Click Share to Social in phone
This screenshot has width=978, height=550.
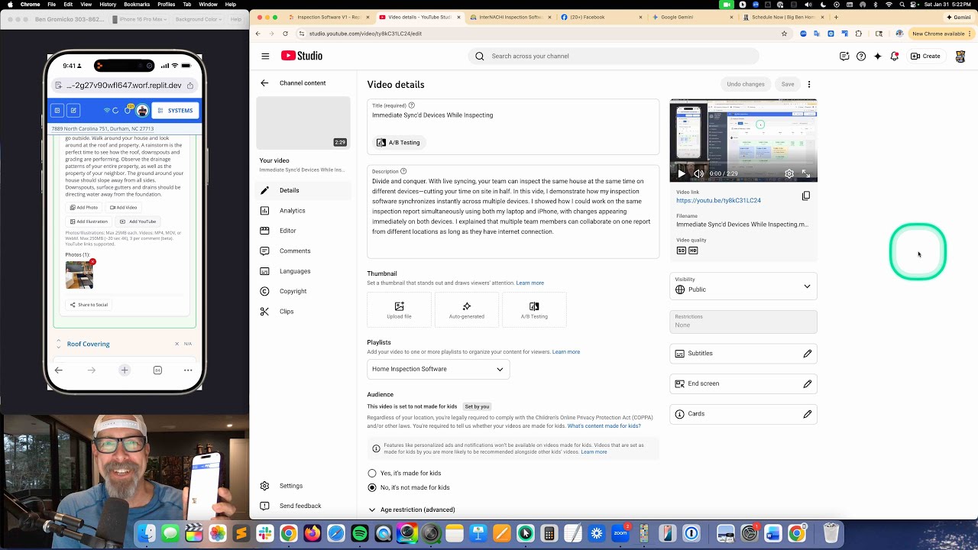pos(89,305)
